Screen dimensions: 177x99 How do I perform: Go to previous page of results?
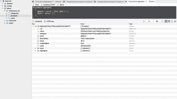coord(144,21)
